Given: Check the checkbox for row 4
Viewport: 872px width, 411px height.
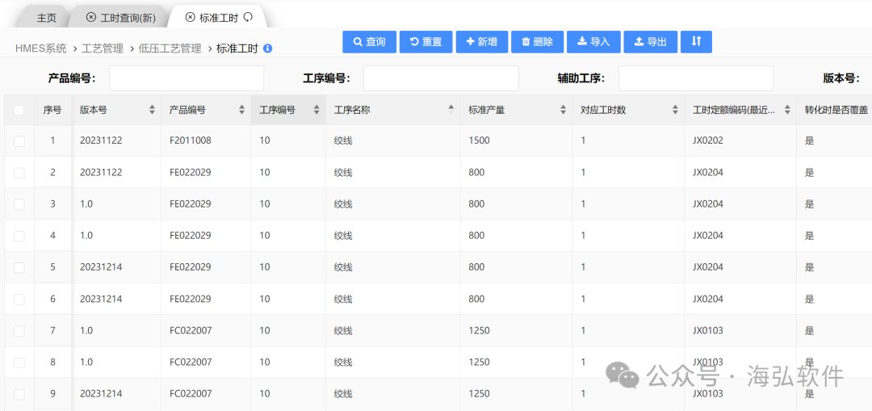Looking at the screenshot, I should coord(19,236).
